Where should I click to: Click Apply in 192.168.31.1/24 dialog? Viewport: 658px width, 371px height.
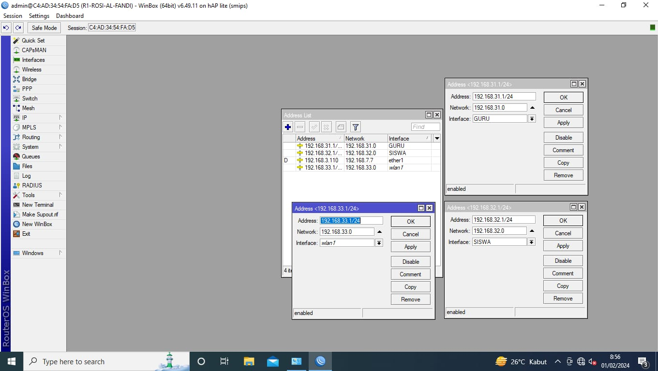click(564, 123)
